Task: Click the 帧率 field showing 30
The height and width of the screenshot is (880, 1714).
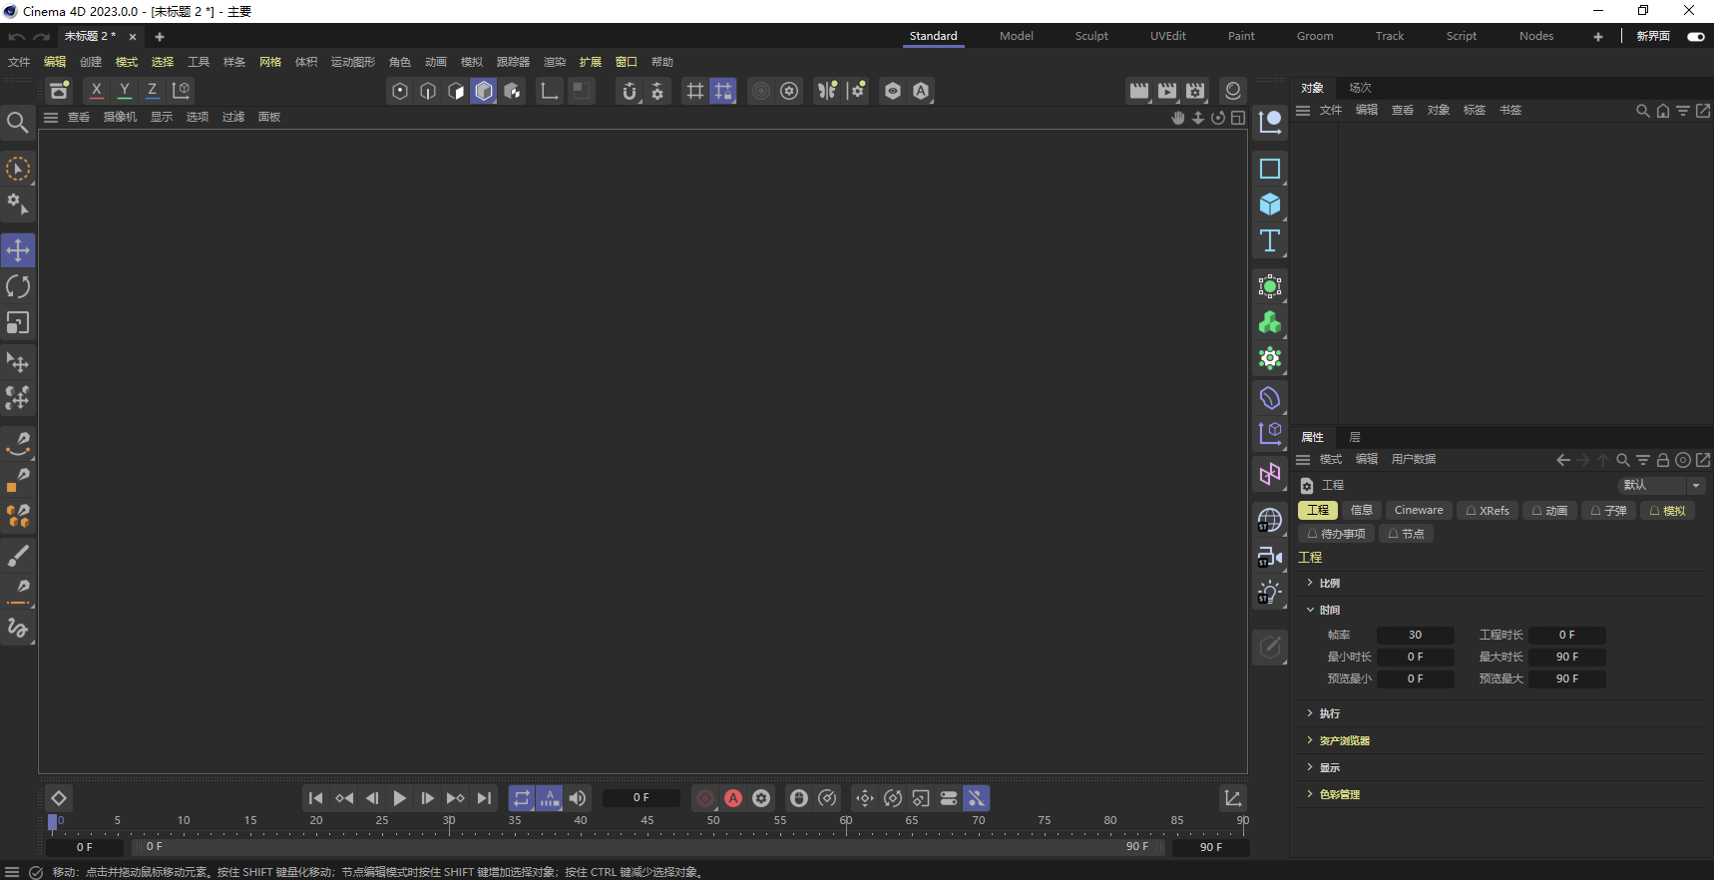Action: 1415,635
